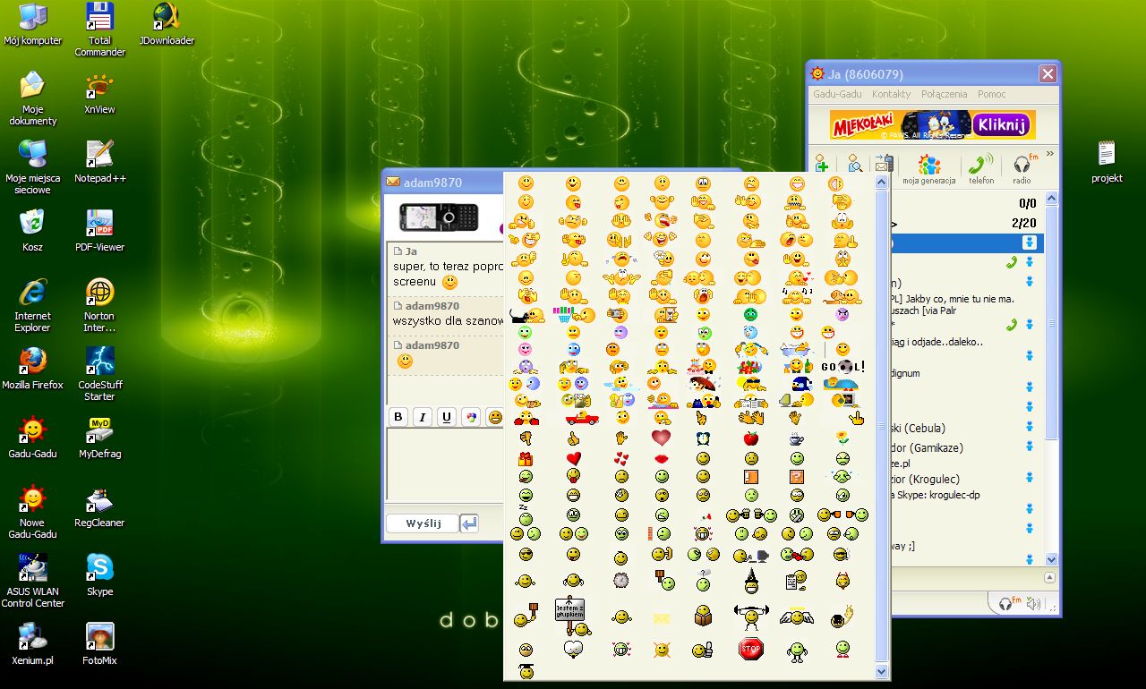Click the emoticon panel scroll down arrow
Screen dimensions: 1146x689
pos(882,672)
